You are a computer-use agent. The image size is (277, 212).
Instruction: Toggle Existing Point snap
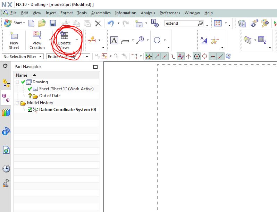click(213, 57)
